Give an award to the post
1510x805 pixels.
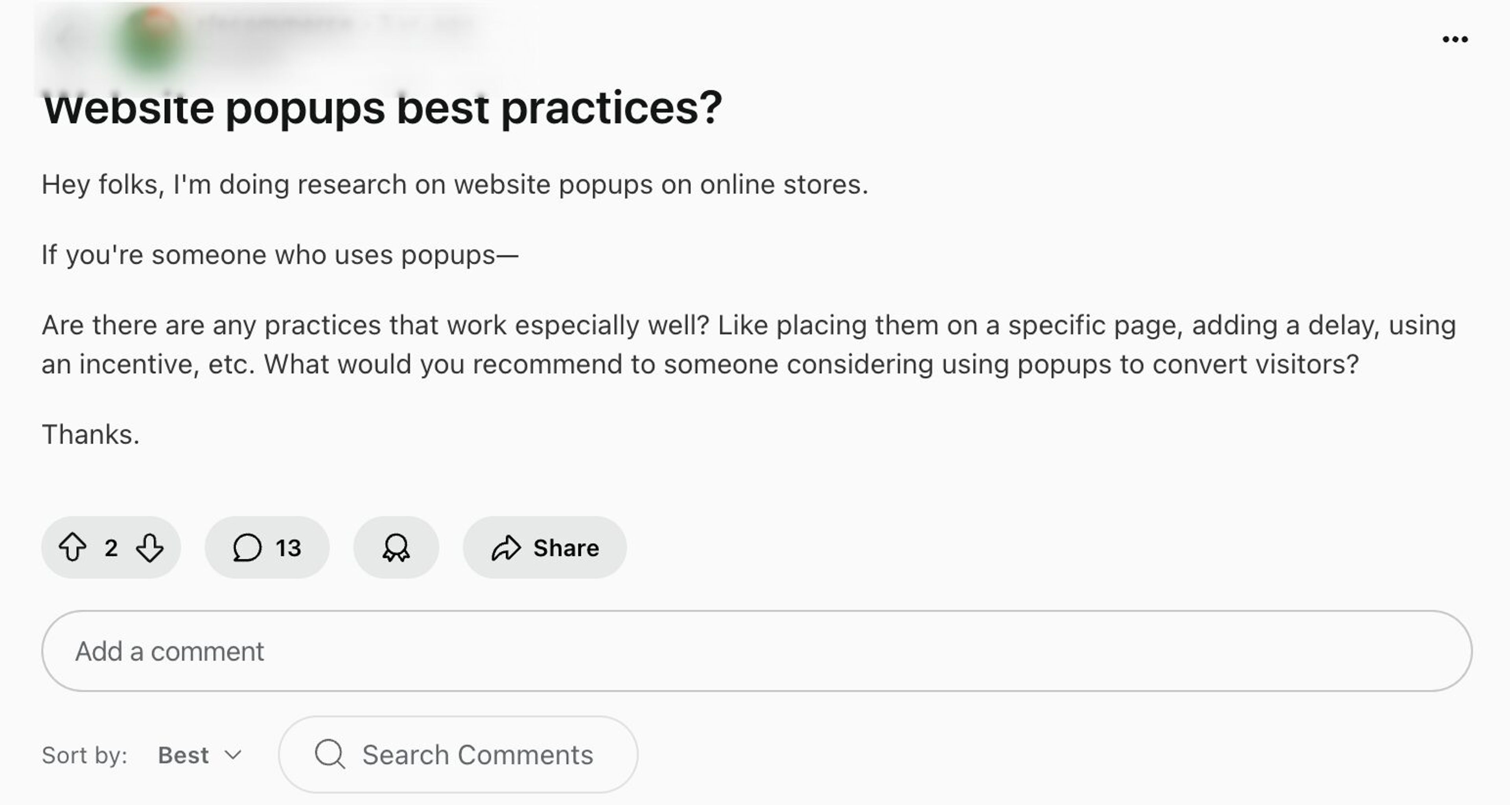[396, 548]
